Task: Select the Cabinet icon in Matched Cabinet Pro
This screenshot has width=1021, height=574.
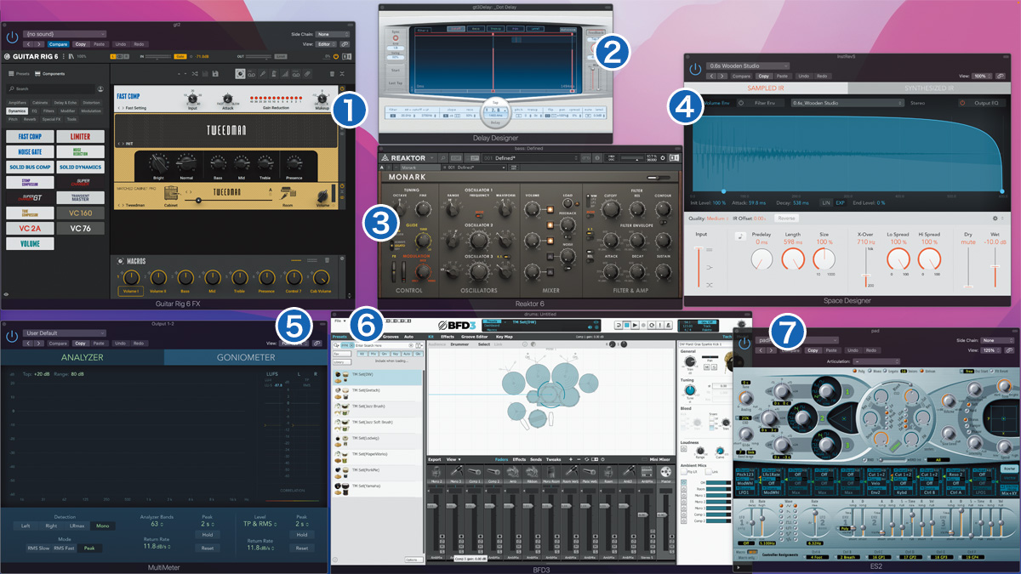Action: coord(170,194)
